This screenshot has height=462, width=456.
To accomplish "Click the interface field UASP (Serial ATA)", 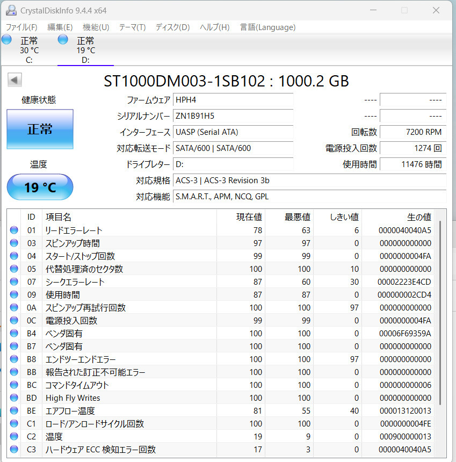I will [x=233, y=132].
